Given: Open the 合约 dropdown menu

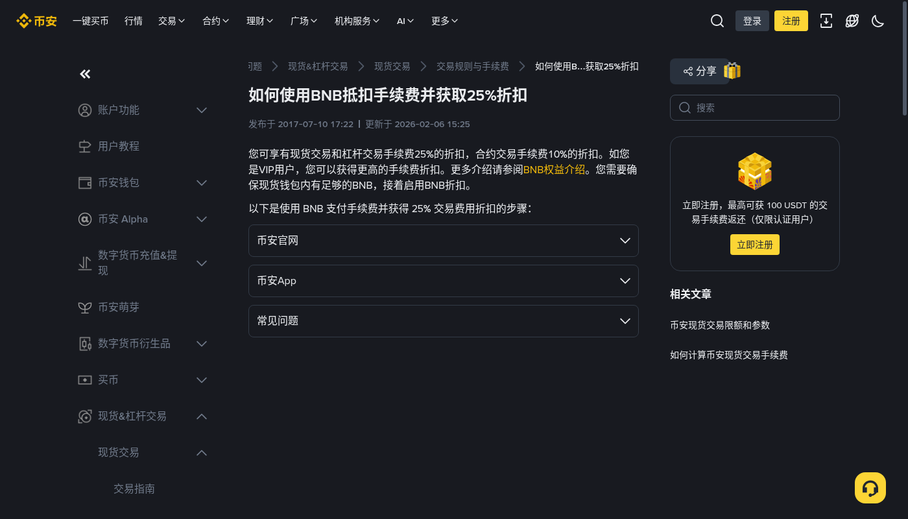Looking at the screenshot, I should click(x=216, y=21).
